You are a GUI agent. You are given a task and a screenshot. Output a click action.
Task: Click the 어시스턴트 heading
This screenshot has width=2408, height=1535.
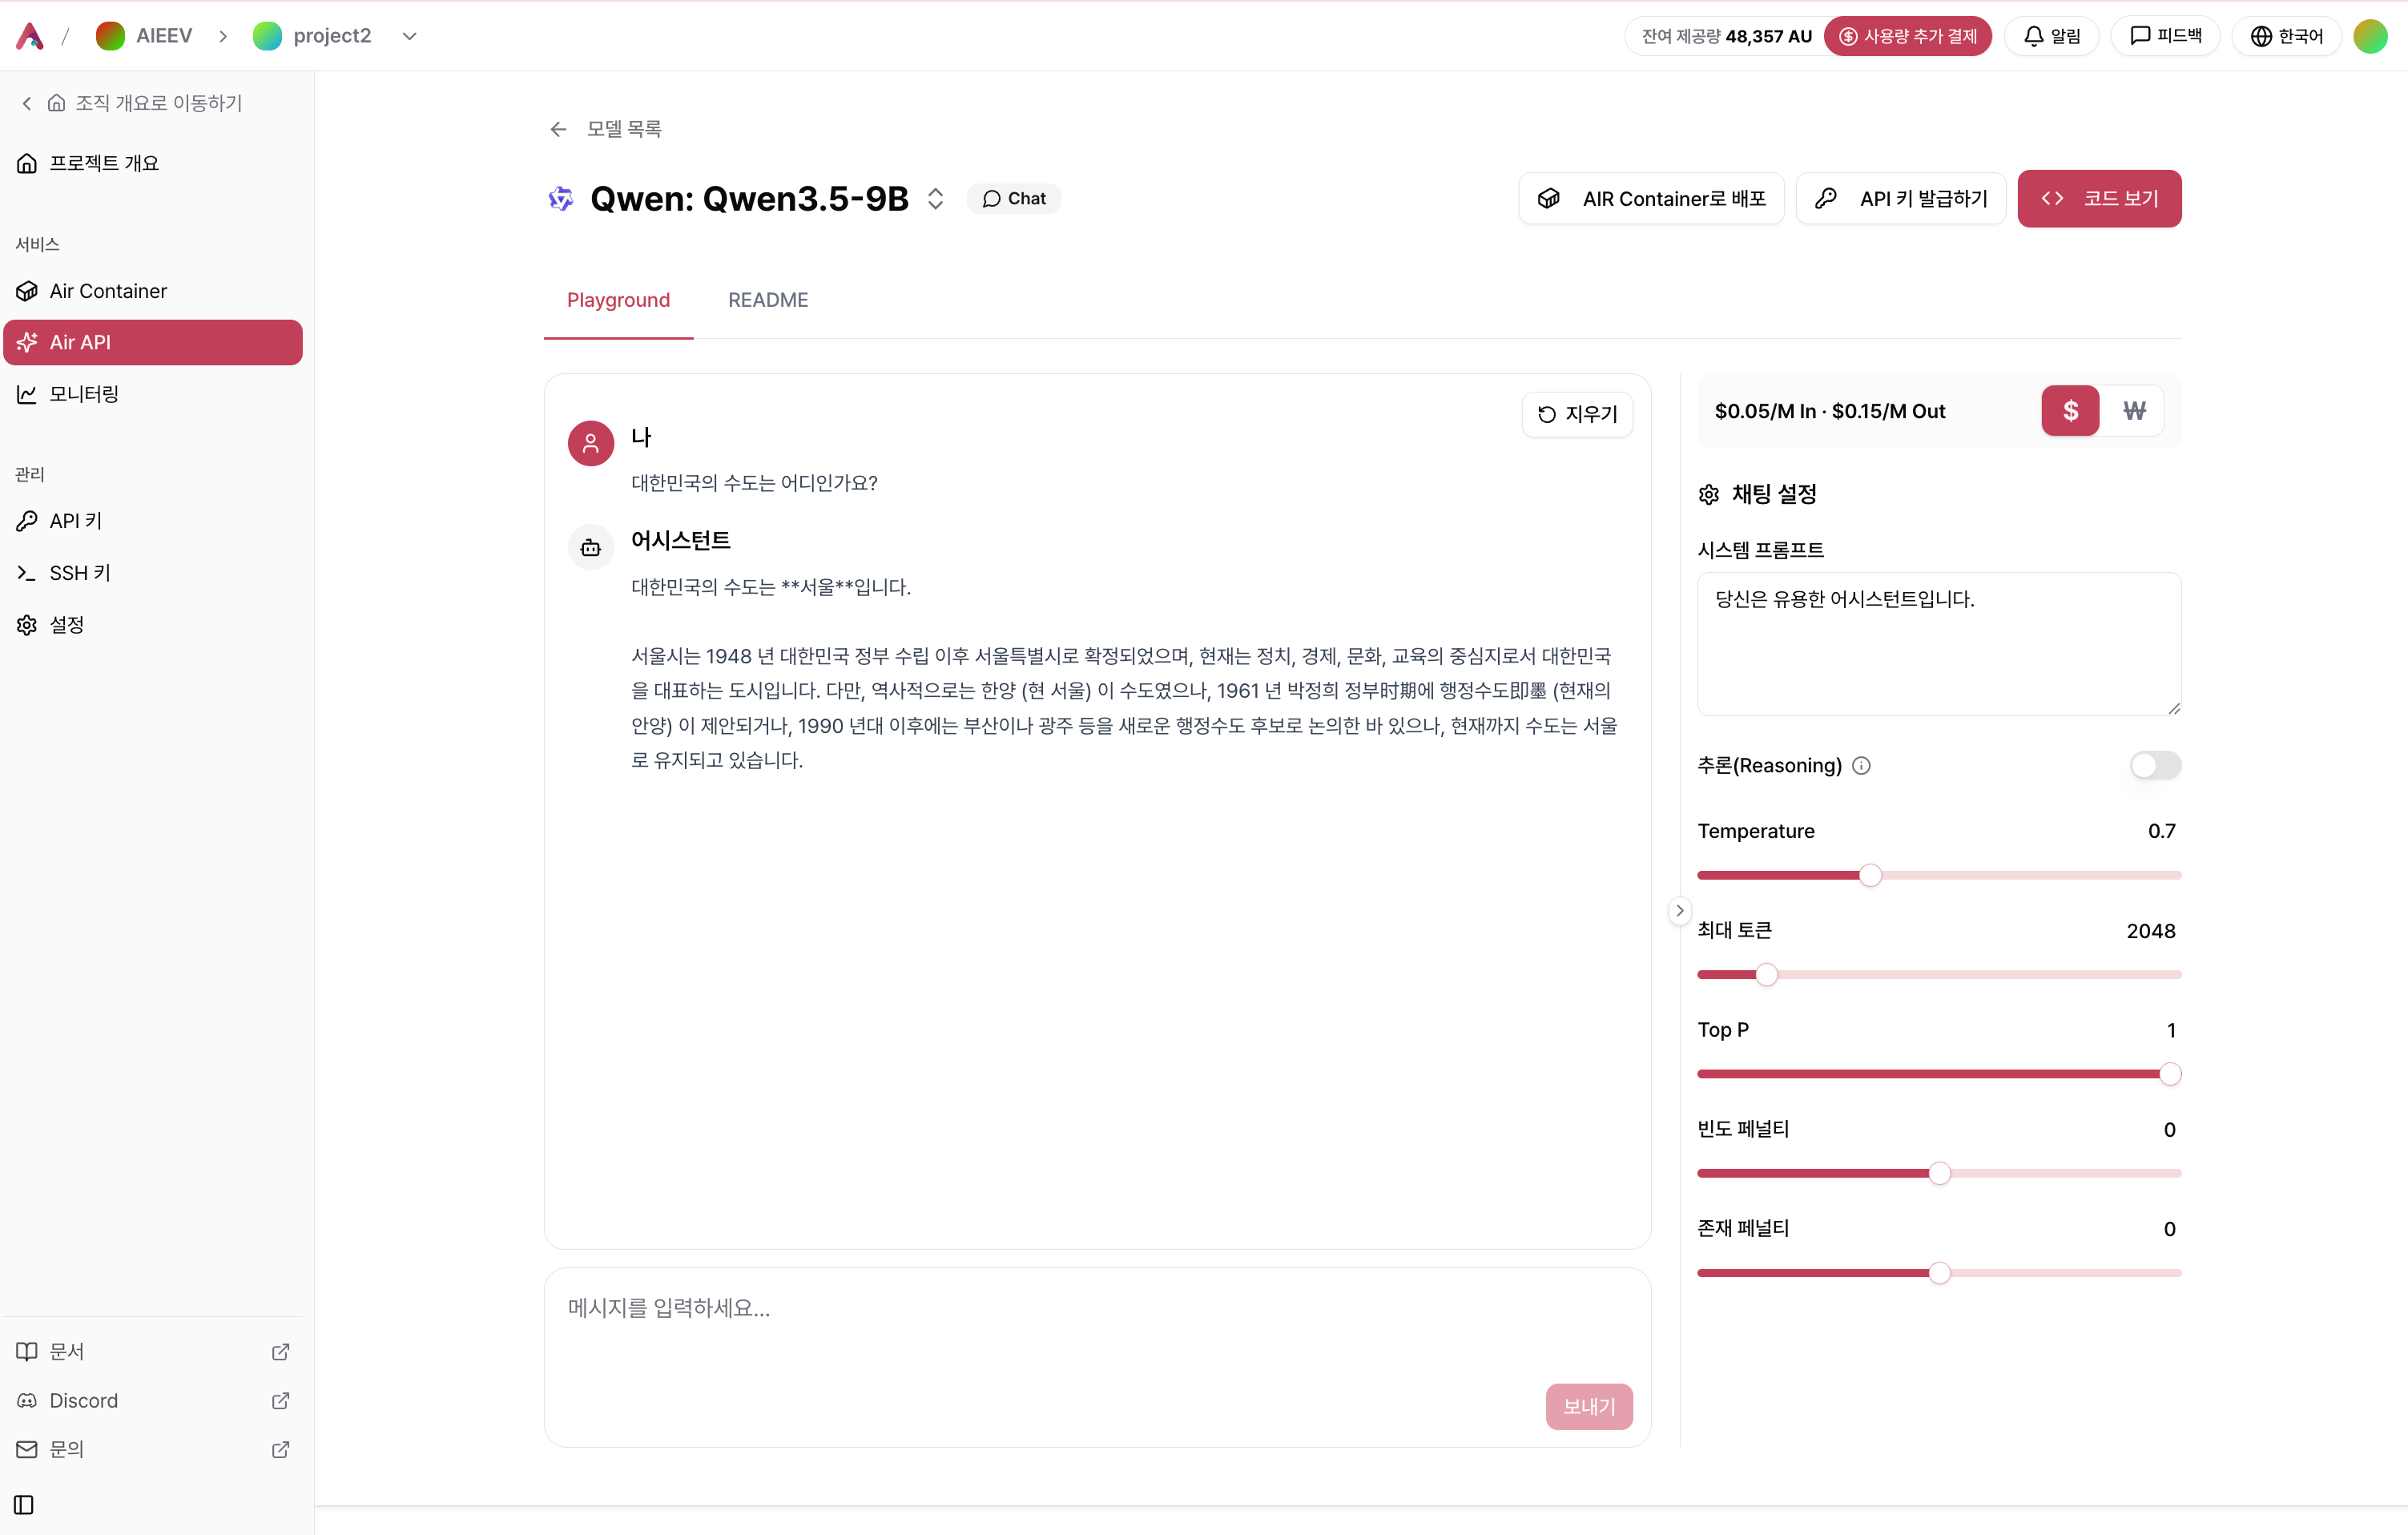point(680,540)
